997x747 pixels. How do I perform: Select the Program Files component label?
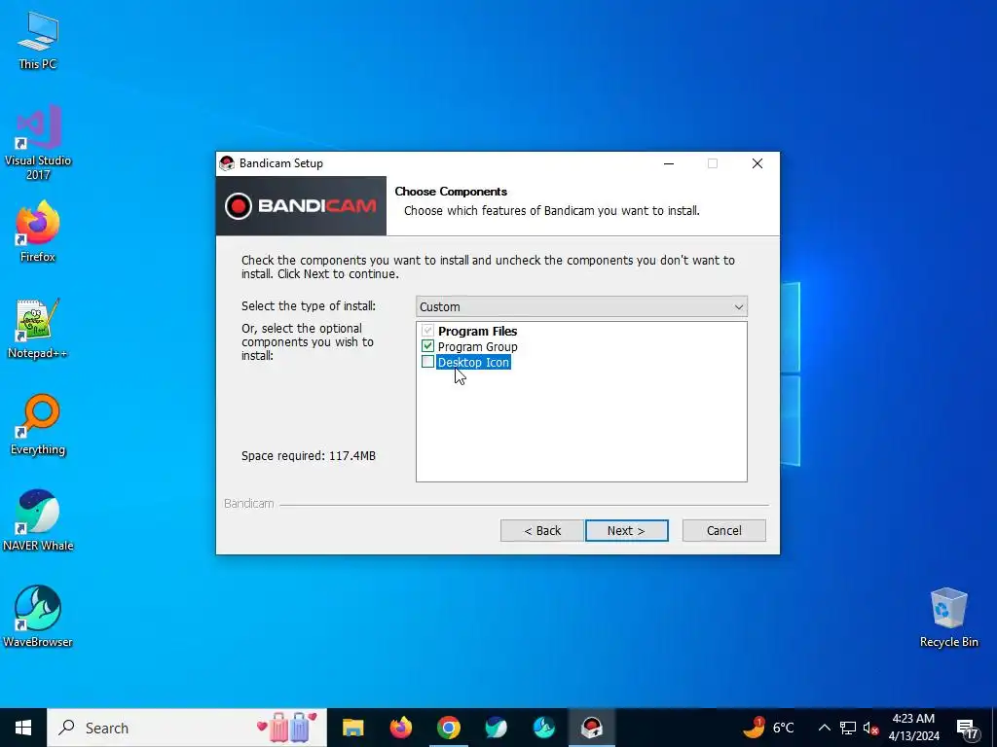[x=477, y=331]
